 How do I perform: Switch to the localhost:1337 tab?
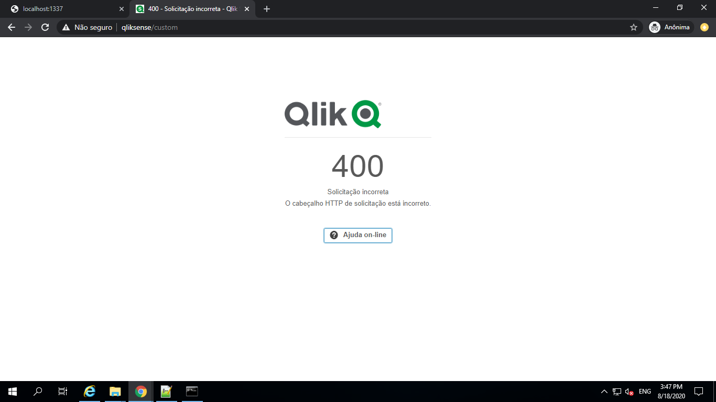[67, 9]
